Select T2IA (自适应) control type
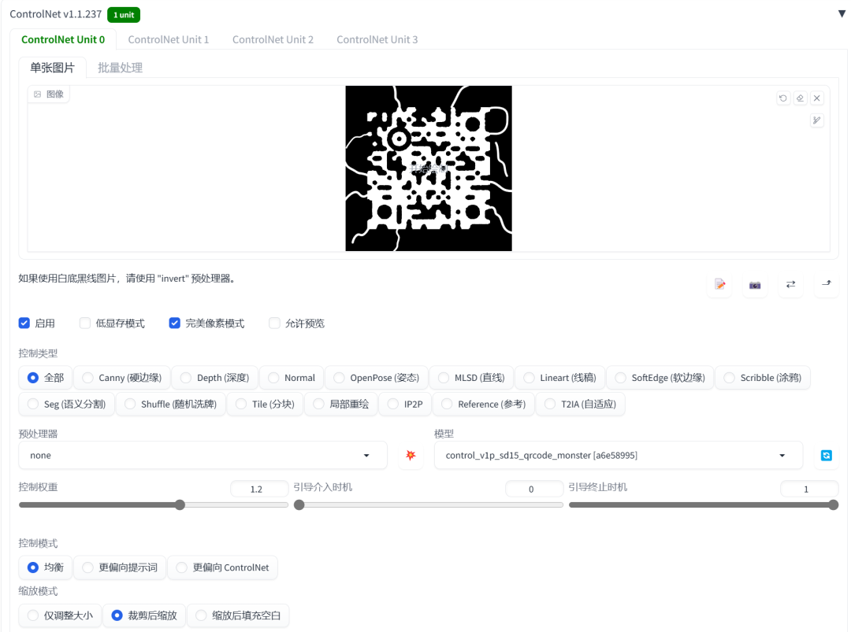The height and width of the screenshot is (632, 851). pyautogui.click(x=581, y=405)
